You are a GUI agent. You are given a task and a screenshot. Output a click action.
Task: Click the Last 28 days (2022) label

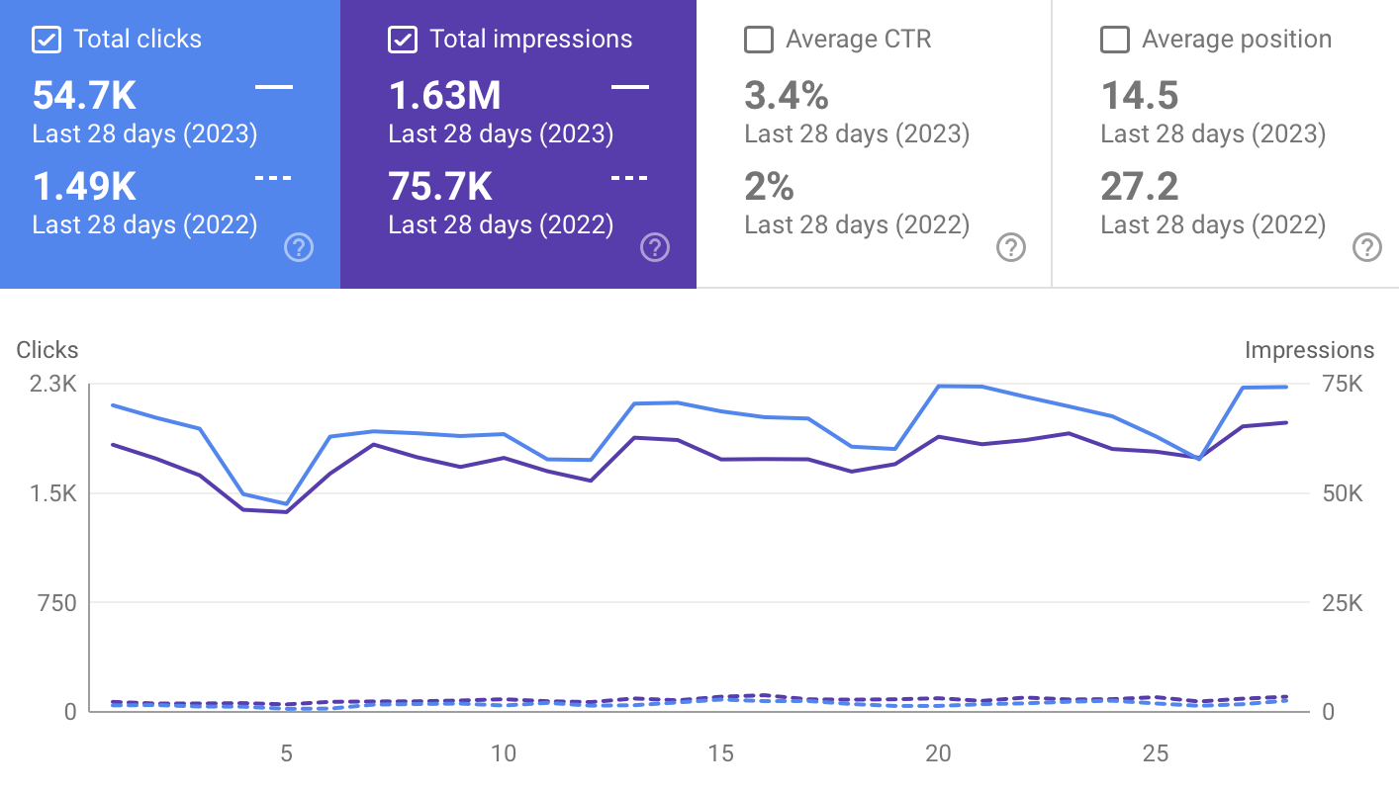[144, 224]
